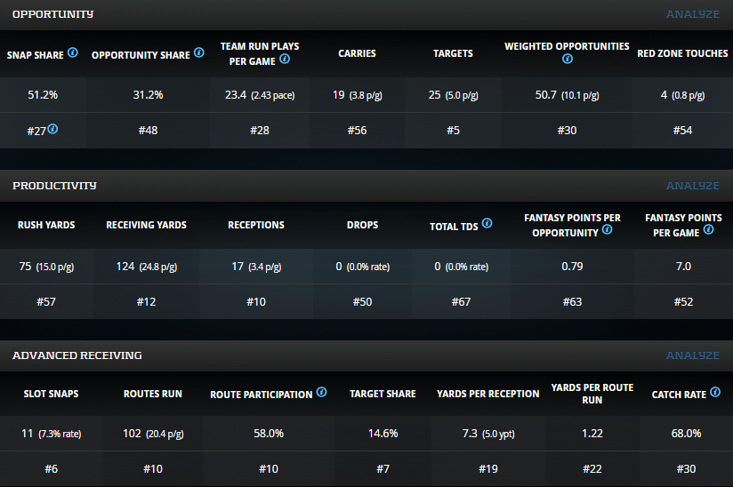733x487 pixels.
Task: Click the Receiving Yards column header
Action: (x=146, y=225)
